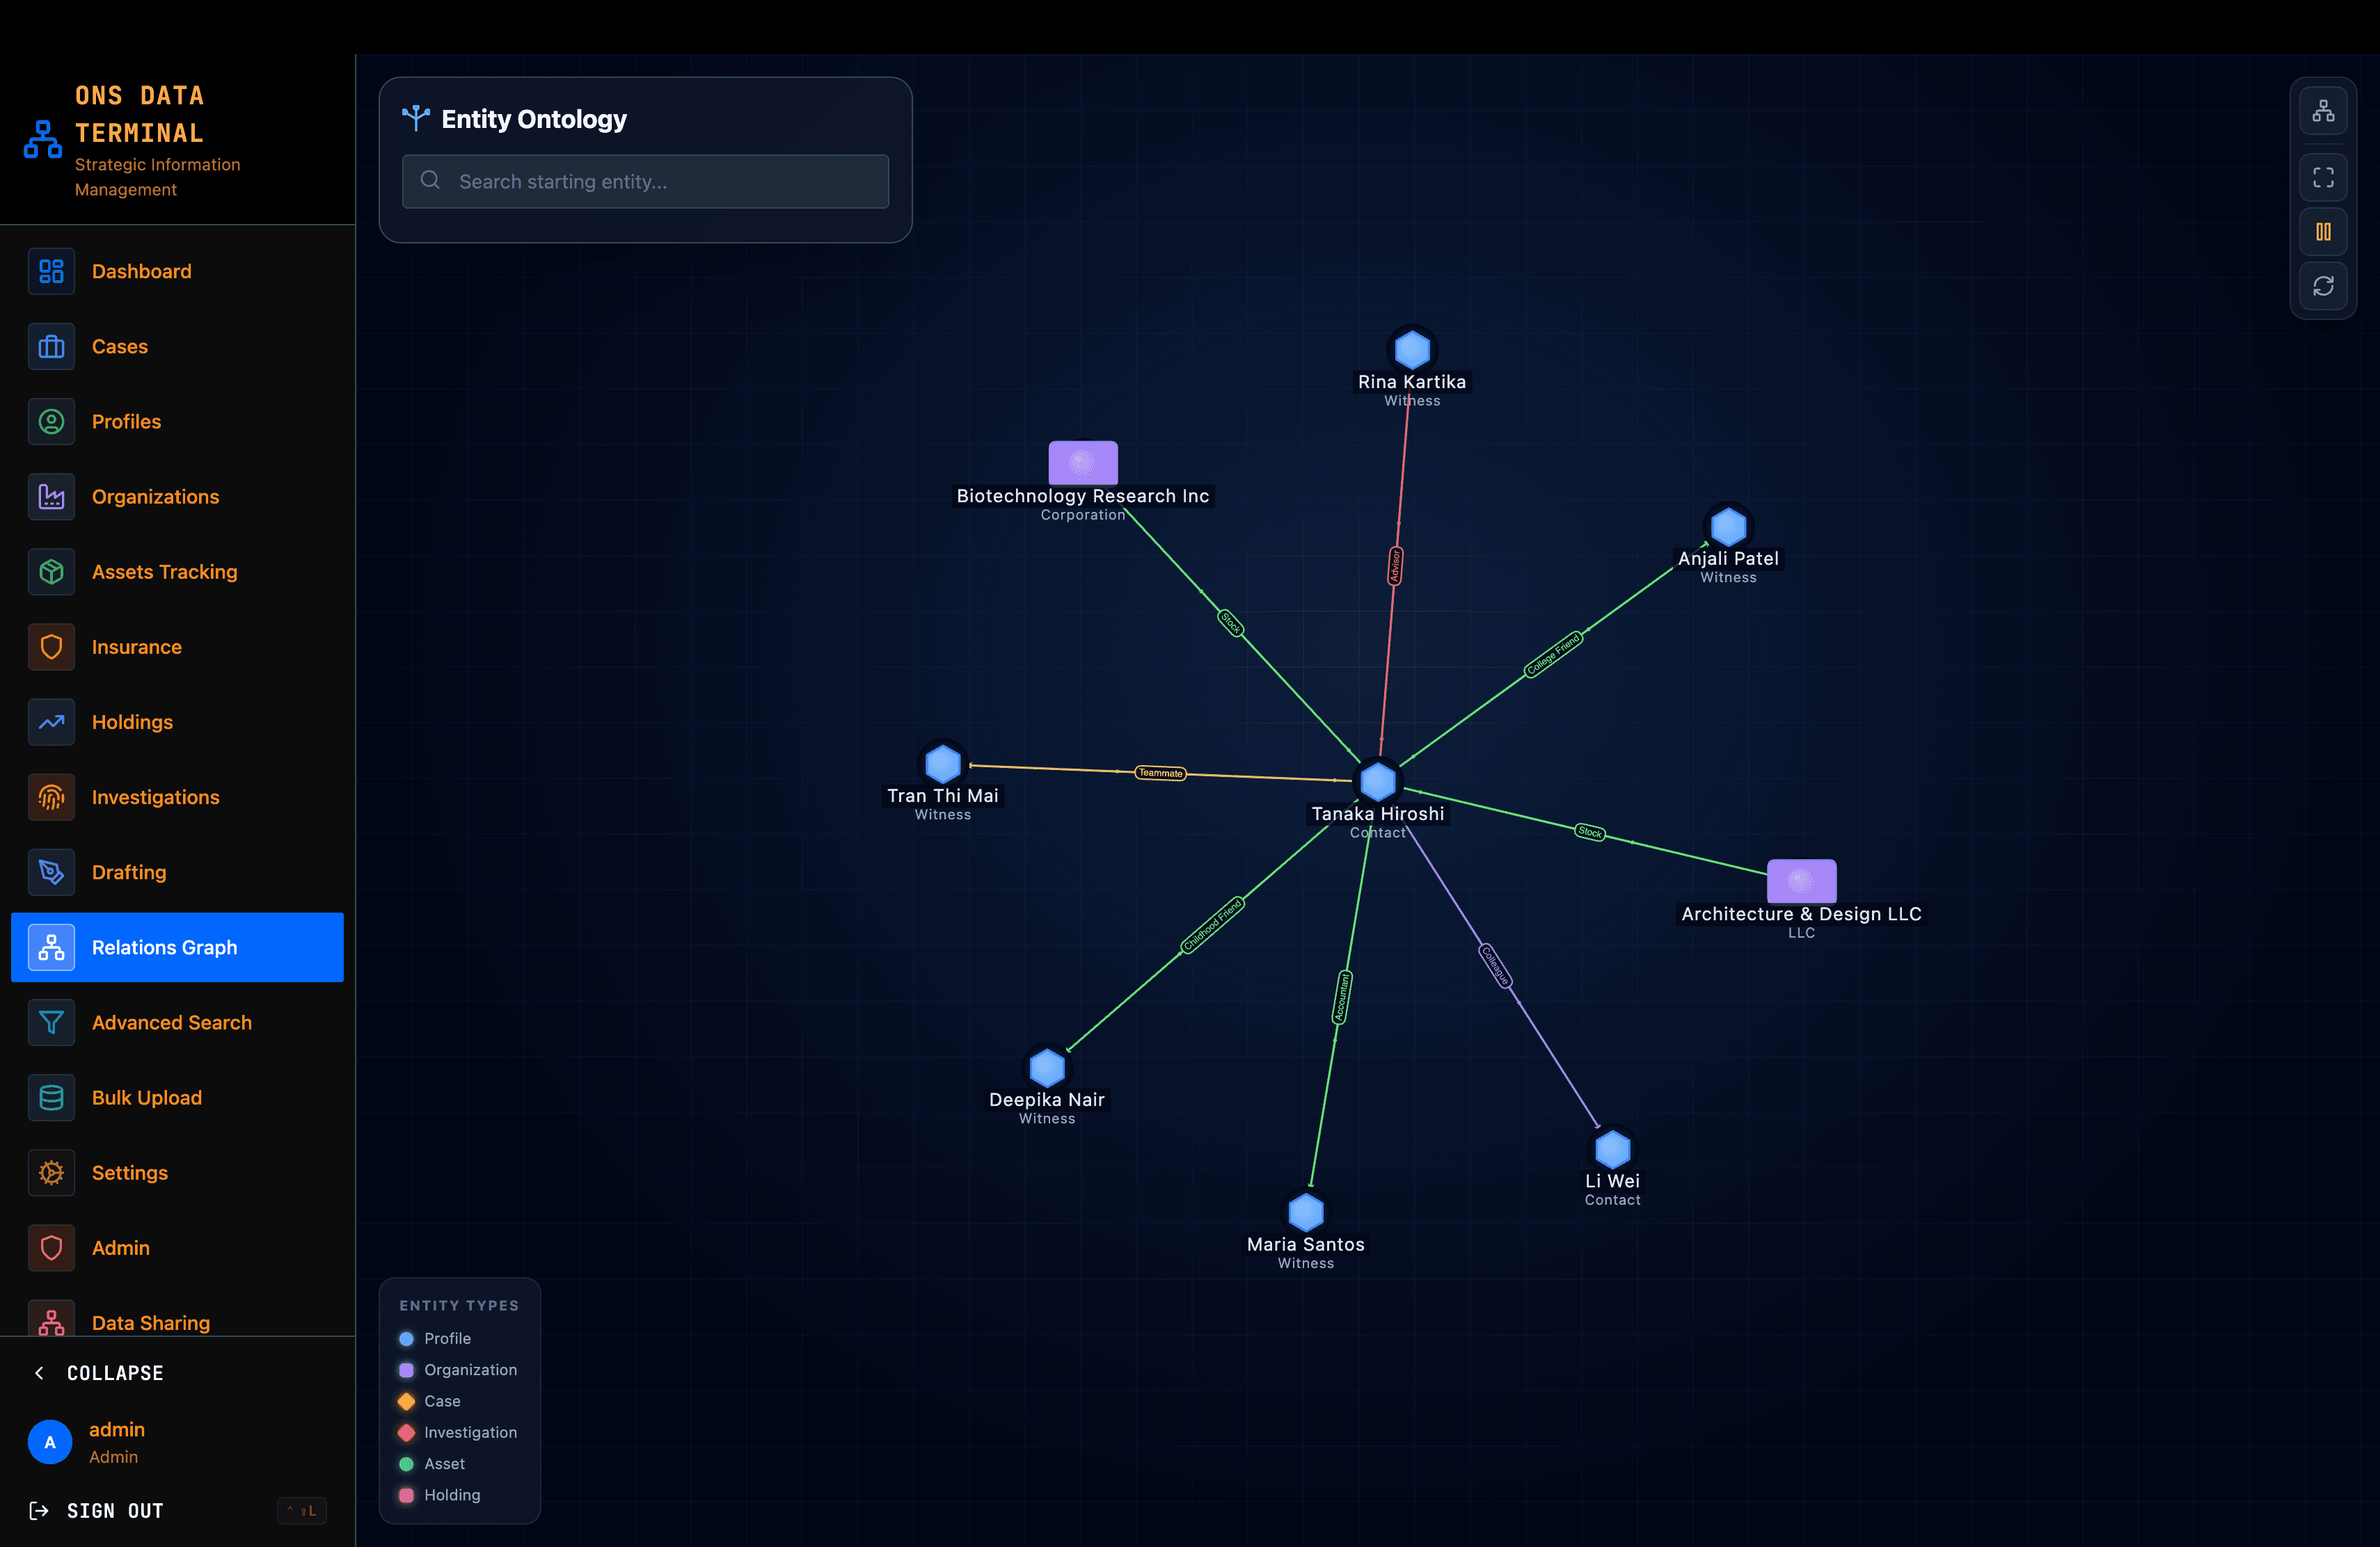Collapse the sidebar
Screen dimensions: 2380x1547
pyautogui.click(x=98, y=1373)
